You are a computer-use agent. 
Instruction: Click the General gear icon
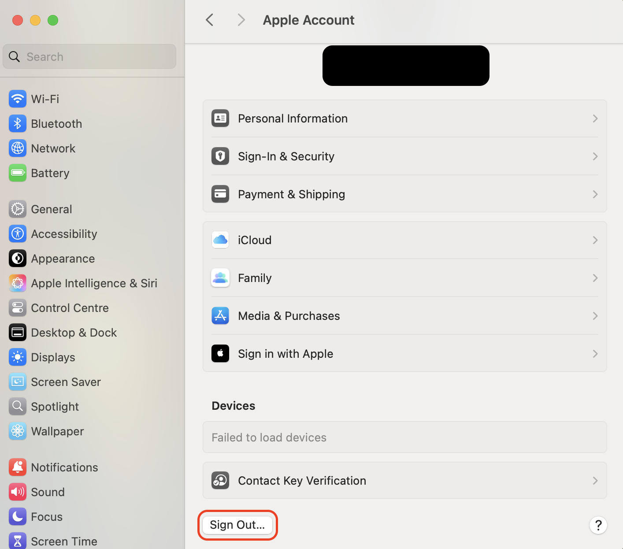pyautogui.click(x=18, y=209)
